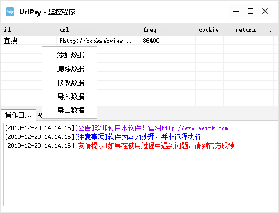Sort by the id column header
Image resolution: width=279 pixels, height=213 pixels.
(x=28, y=29)
